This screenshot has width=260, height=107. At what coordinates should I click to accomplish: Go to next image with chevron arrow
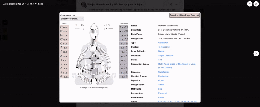[256, 53]
